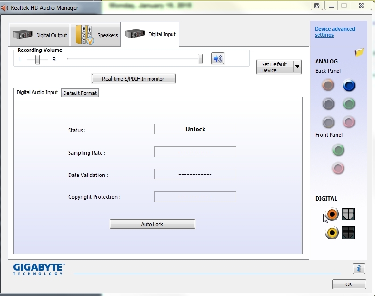Open the Default Format sub-tab
This screenshot has width=375, height=296.
pos(80,93)
